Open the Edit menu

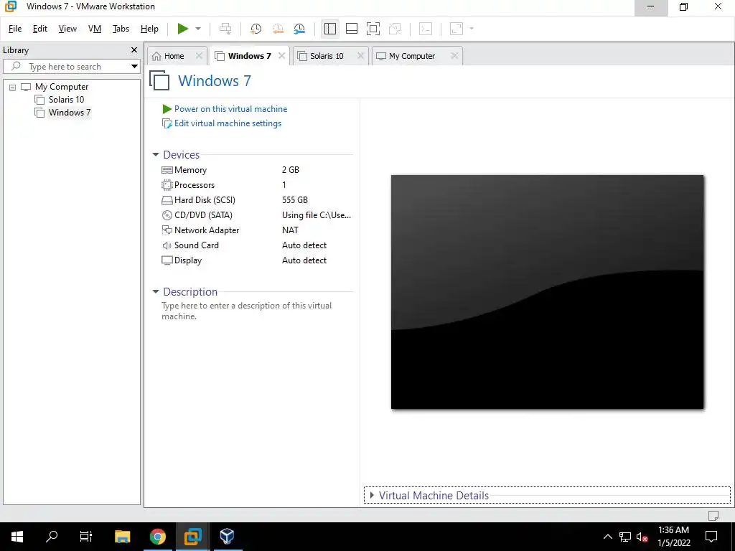click(40, 29)
